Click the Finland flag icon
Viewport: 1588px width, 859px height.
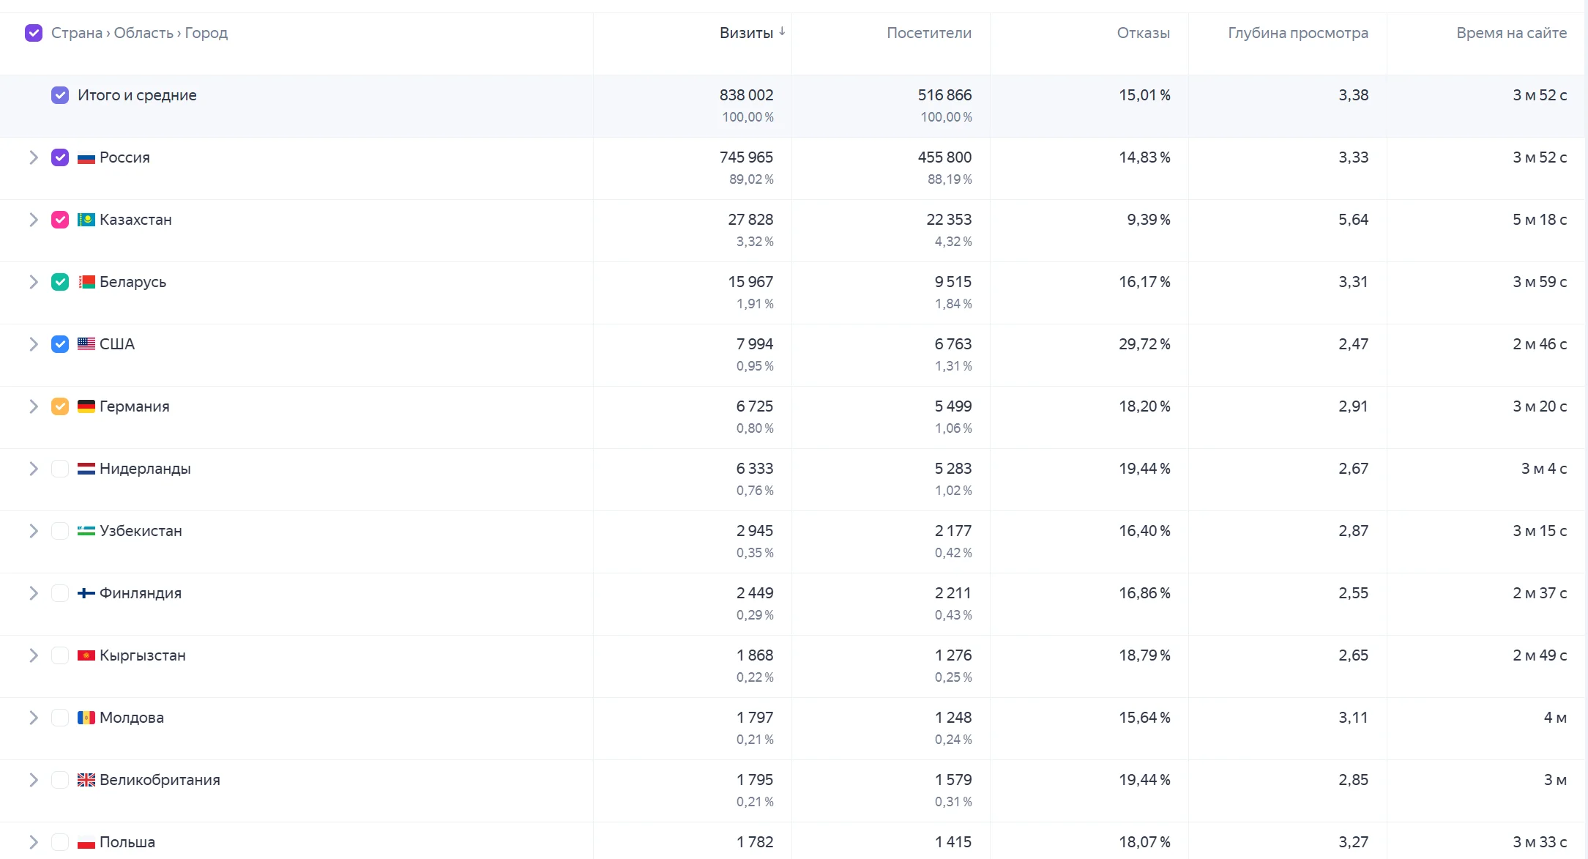click(86, 593)
